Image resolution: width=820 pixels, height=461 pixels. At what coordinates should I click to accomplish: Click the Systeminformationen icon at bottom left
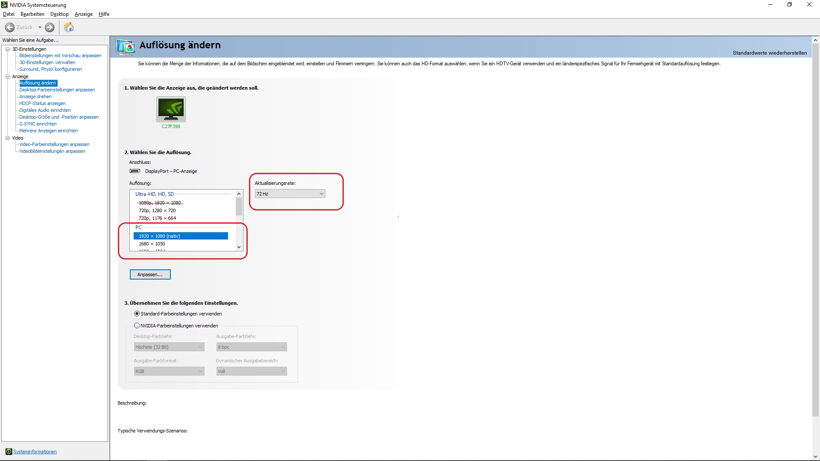[9, 452]
